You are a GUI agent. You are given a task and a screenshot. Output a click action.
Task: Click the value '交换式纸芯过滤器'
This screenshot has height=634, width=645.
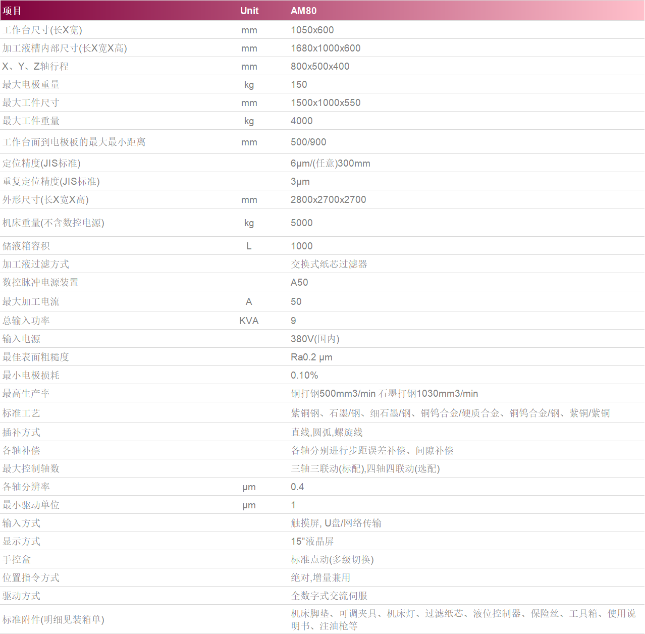tap(329, 264)
